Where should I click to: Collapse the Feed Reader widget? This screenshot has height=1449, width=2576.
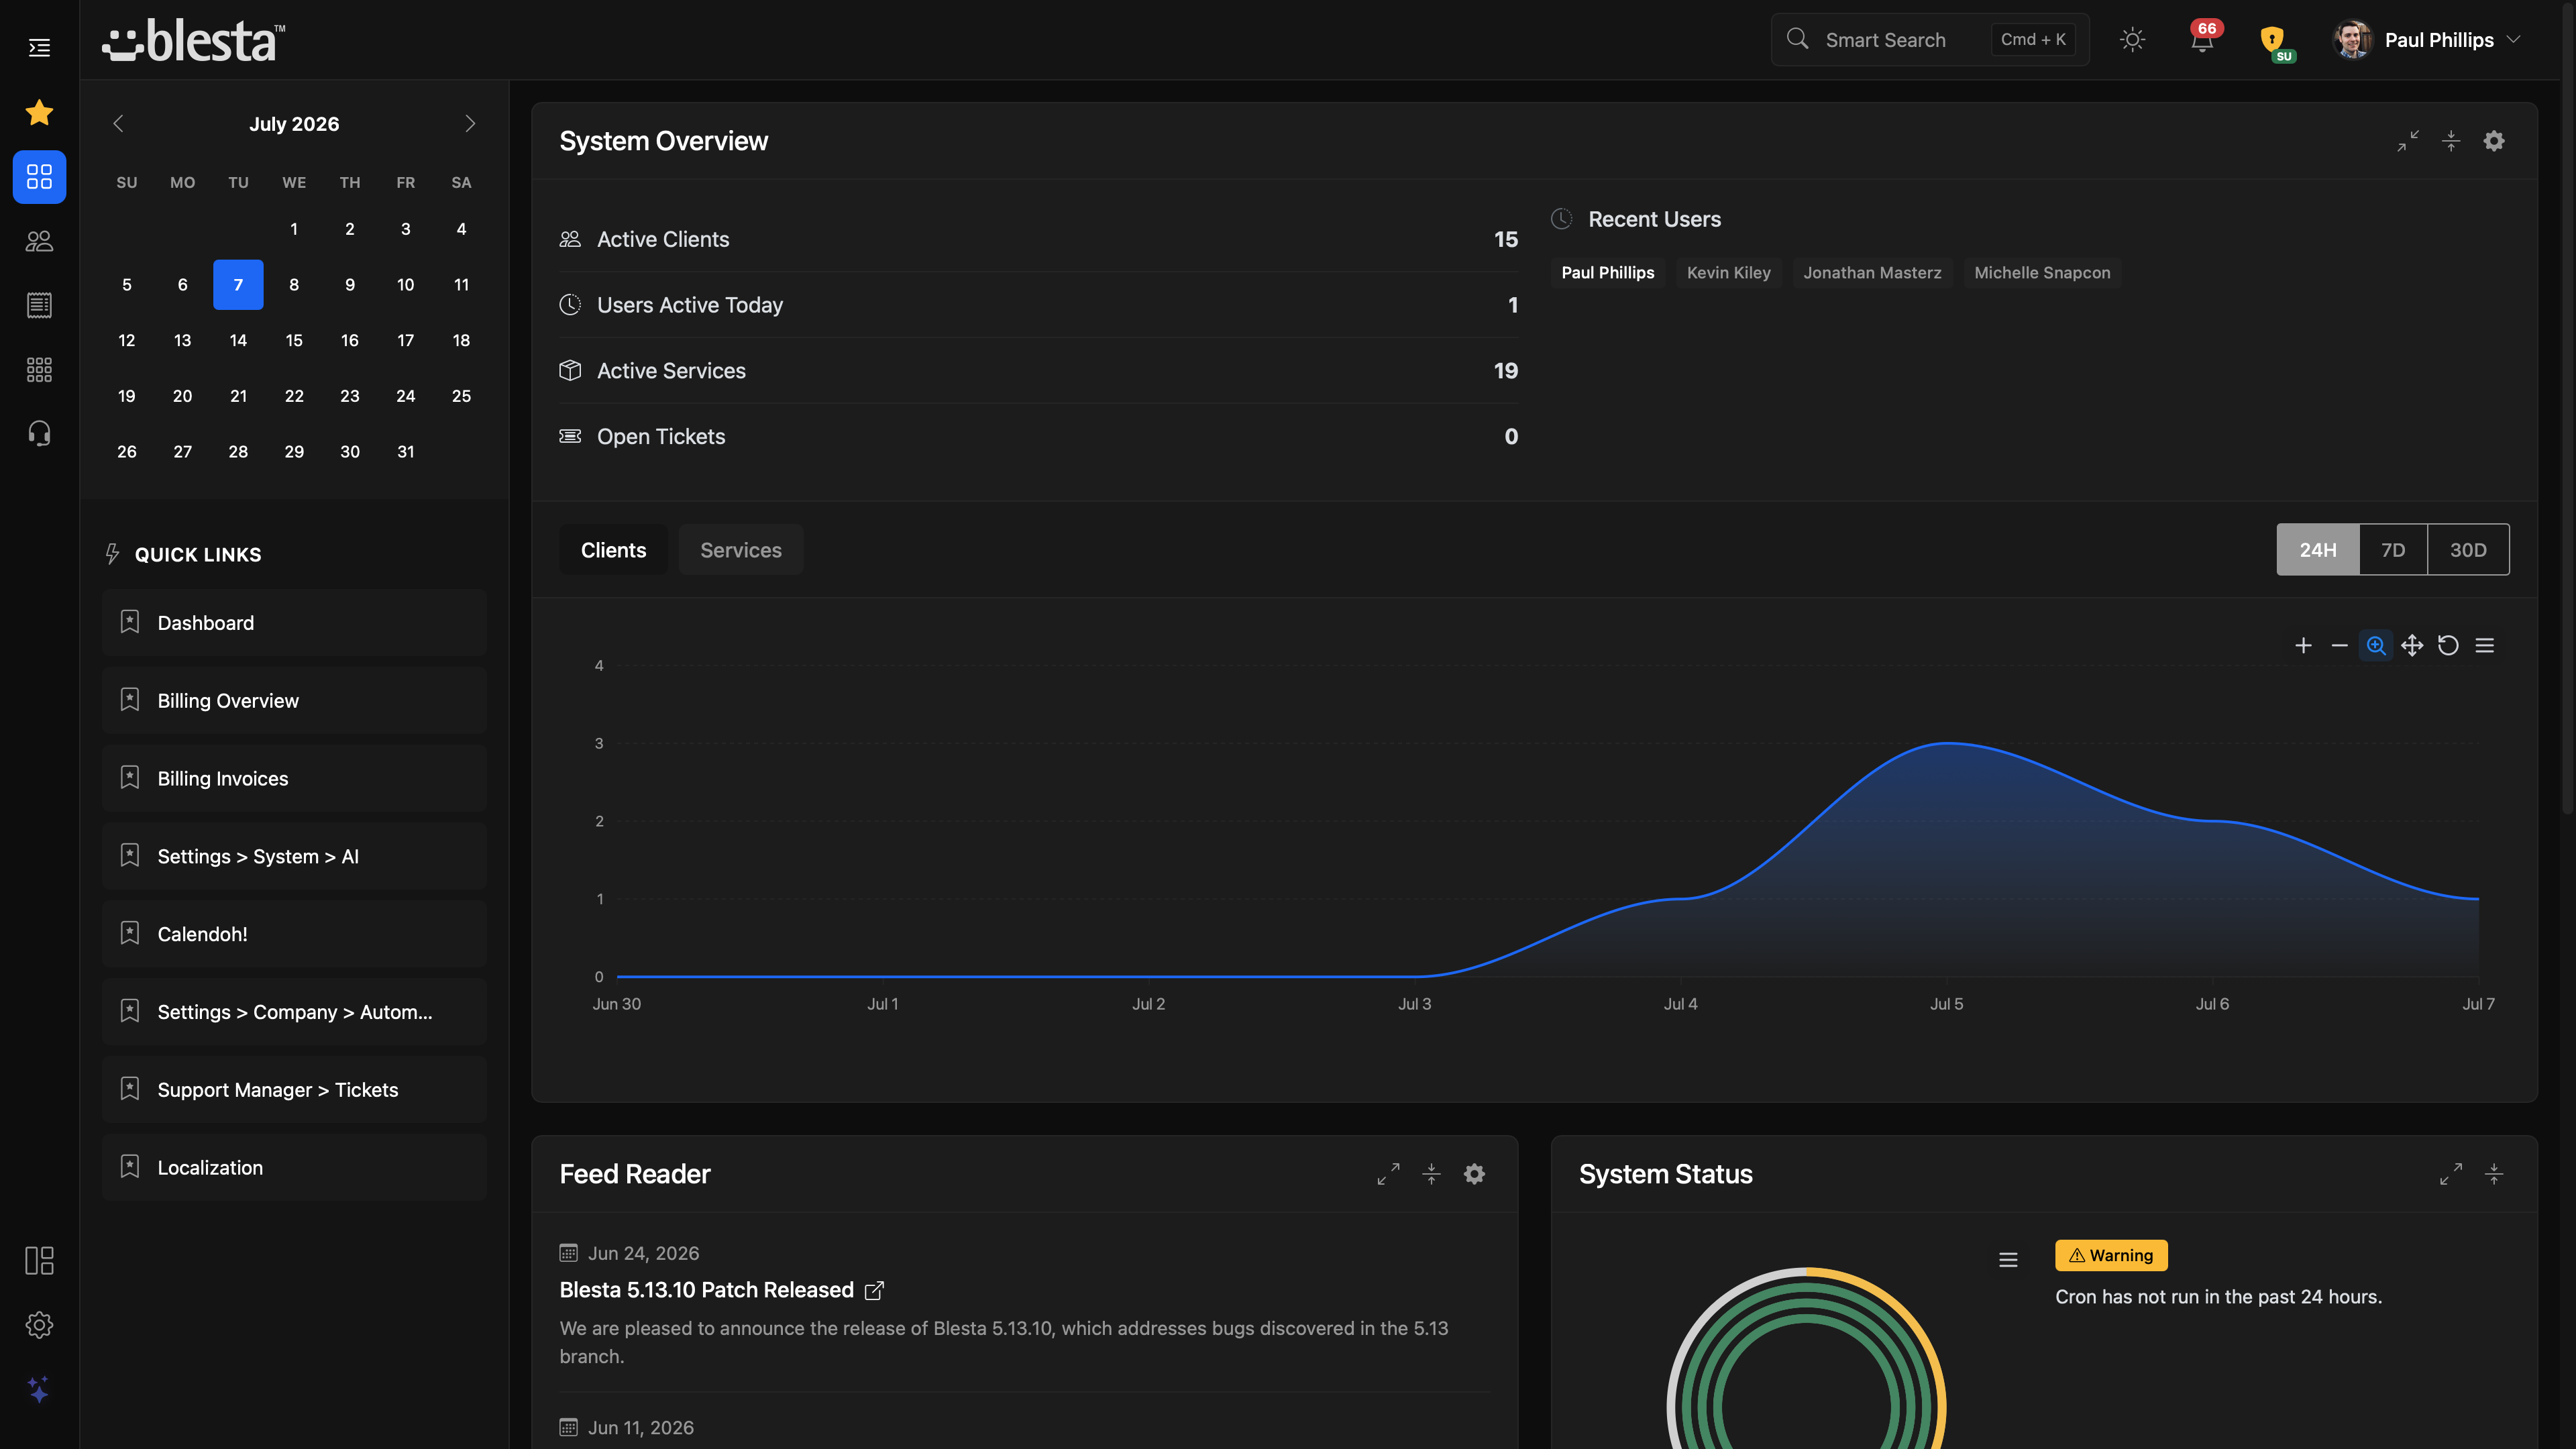[1431, 1174]
